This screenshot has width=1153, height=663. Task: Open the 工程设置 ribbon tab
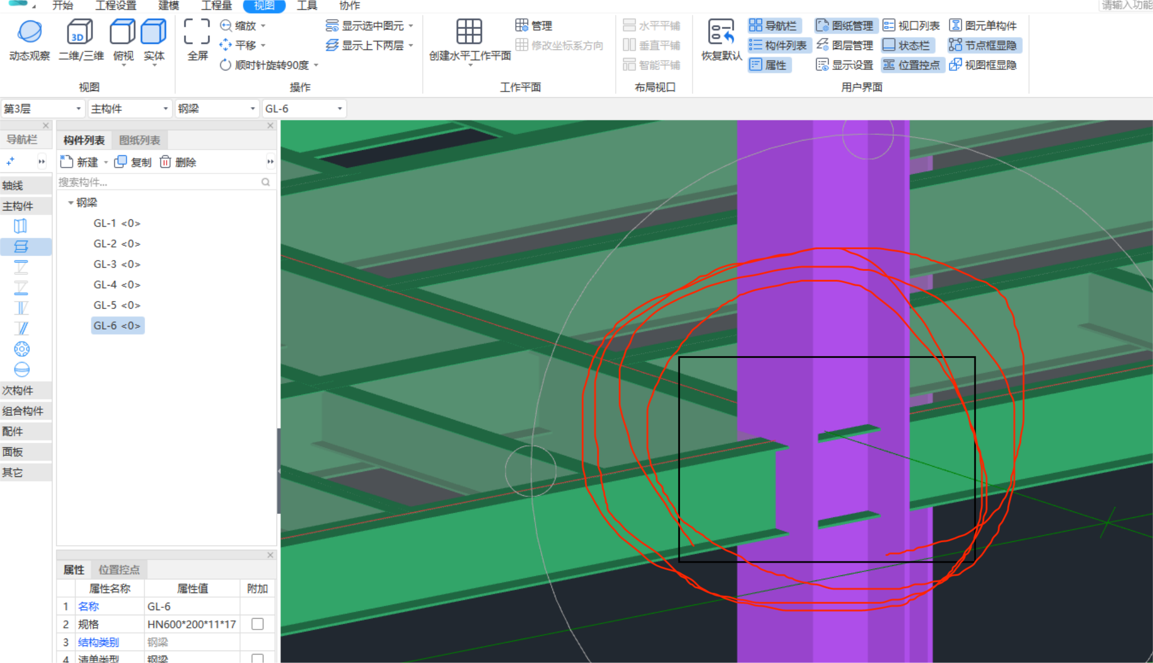[116, 6]
